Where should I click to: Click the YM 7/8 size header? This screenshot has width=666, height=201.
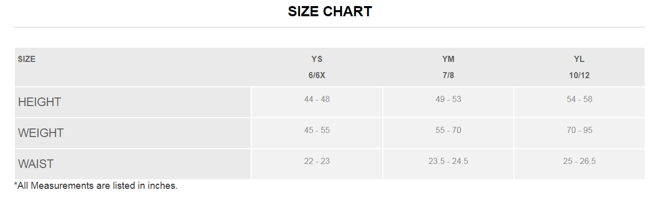click(448, 67)
